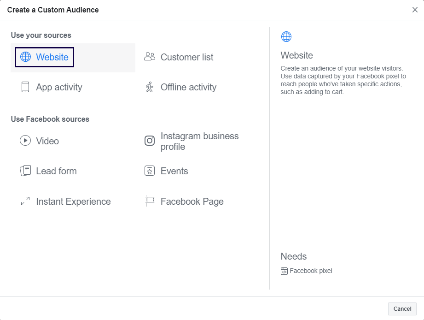
Task: Choose the Customer list source option
Action: point(187,57)
